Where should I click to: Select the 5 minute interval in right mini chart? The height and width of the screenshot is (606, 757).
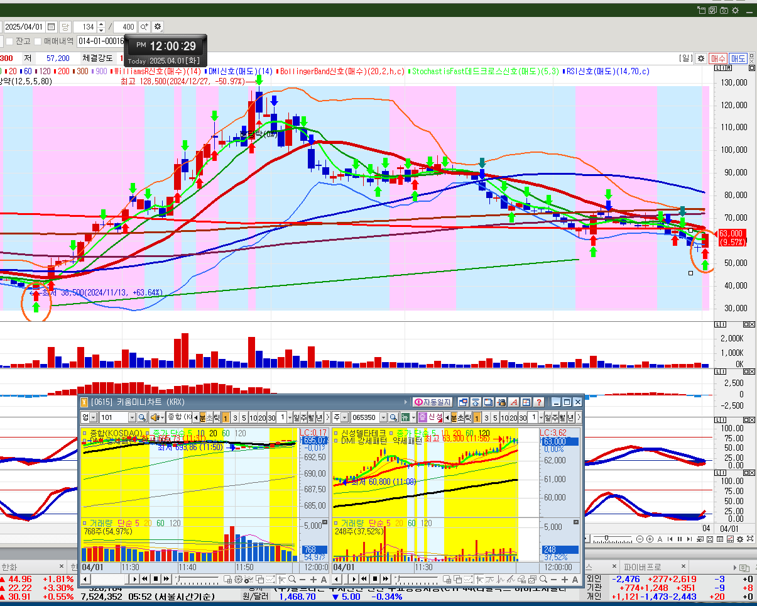(495, 417)
